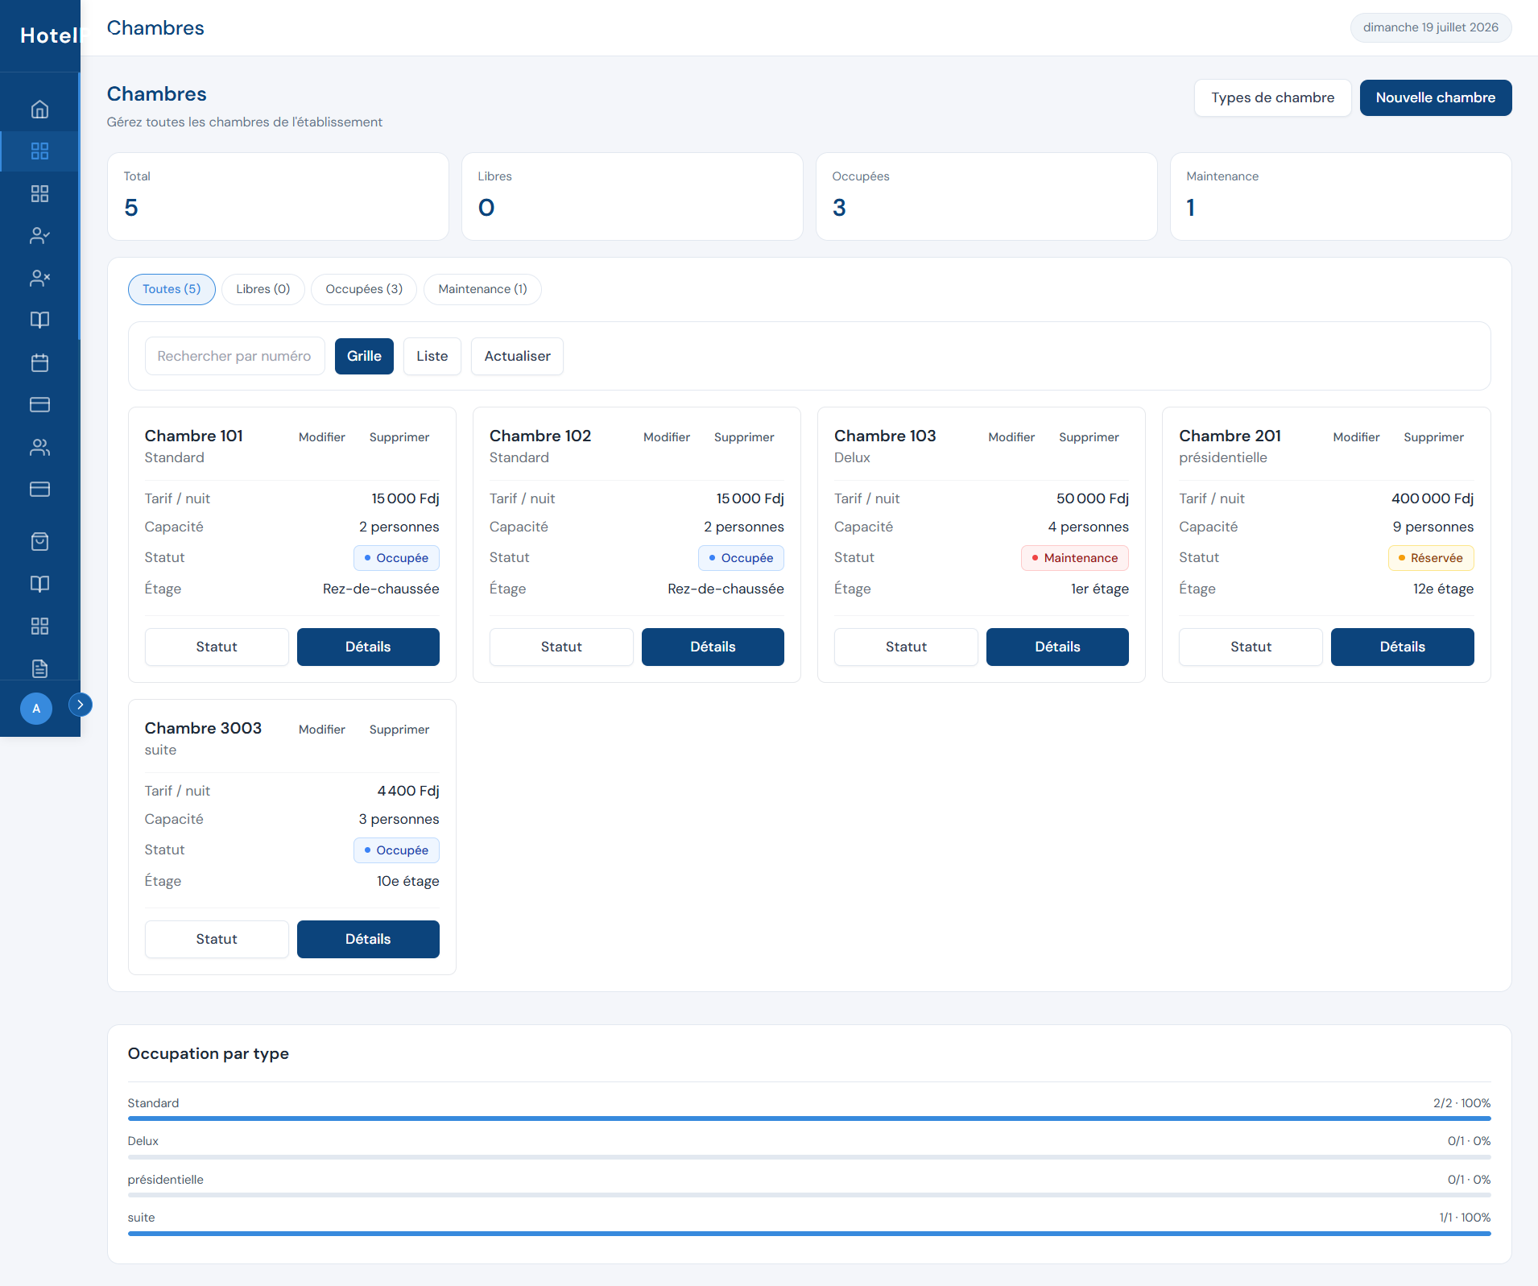Click the group of users icon in sidebar

(x=39, y=447)
